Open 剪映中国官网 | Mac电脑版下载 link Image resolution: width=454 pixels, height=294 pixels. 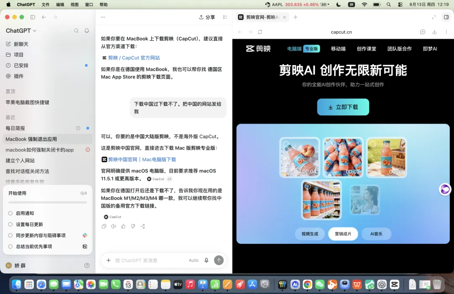[x=142, y=159]
